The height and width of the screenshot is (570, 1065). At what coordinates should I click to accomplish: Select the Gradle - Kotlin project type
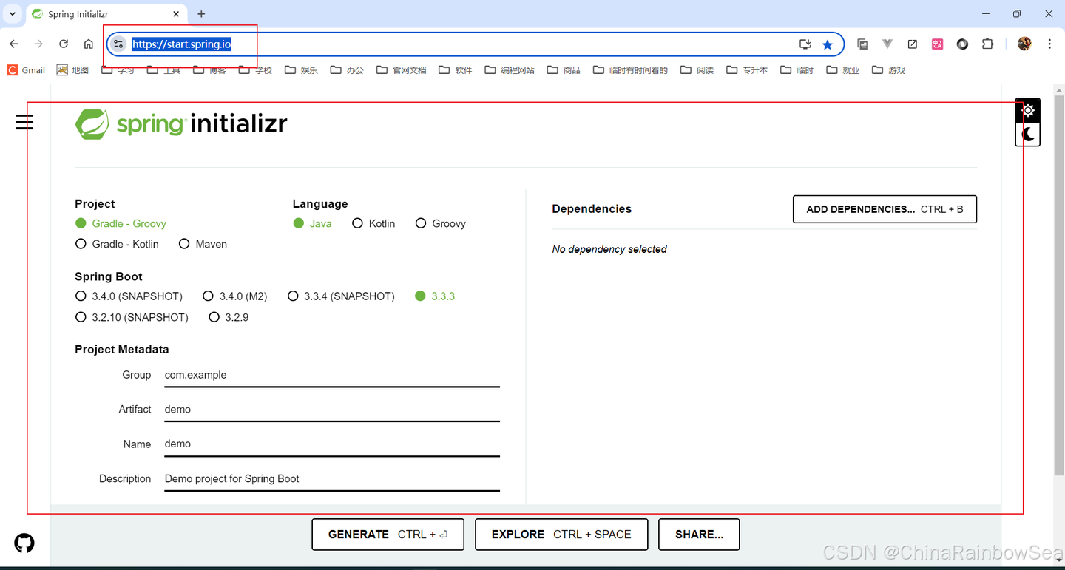[x=117, y=244]
